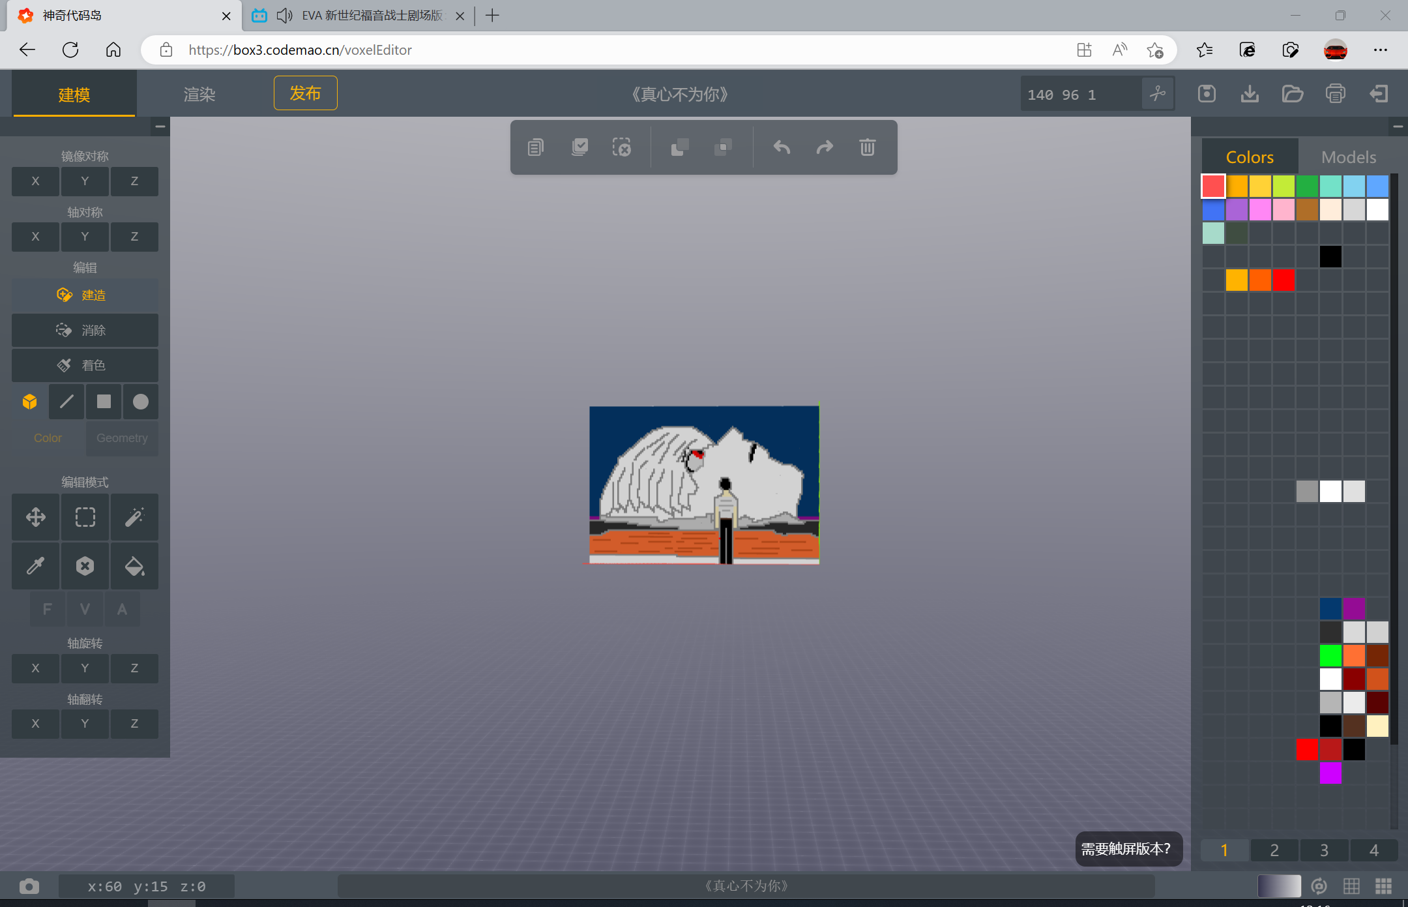The image size is (1408, 907).
Task: Toggle 轴对称 Z axis symmetry
Action: tap(134, 237)
